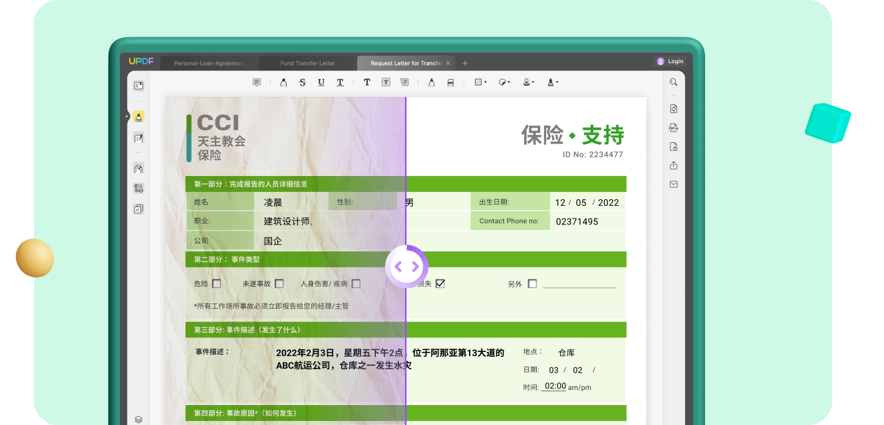Open the Organize Pages tool in left sidebar
884x425 pixels.
click(x=138, y=169)
